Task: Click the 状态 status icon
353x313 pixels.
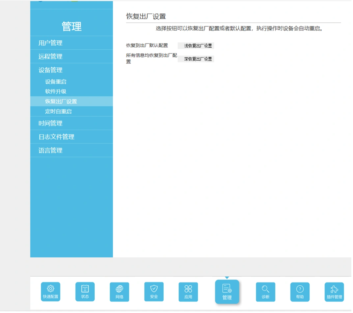Action: tap(85, 291)
